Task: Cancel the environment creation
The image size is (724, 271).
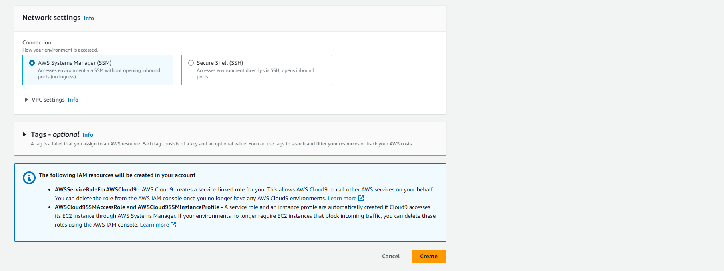Action: click(390, 256)
